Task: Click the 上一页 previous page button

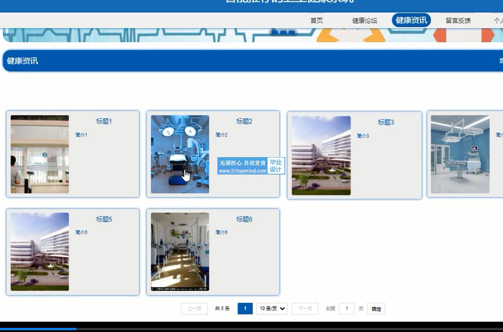Action: coord(194,309)
